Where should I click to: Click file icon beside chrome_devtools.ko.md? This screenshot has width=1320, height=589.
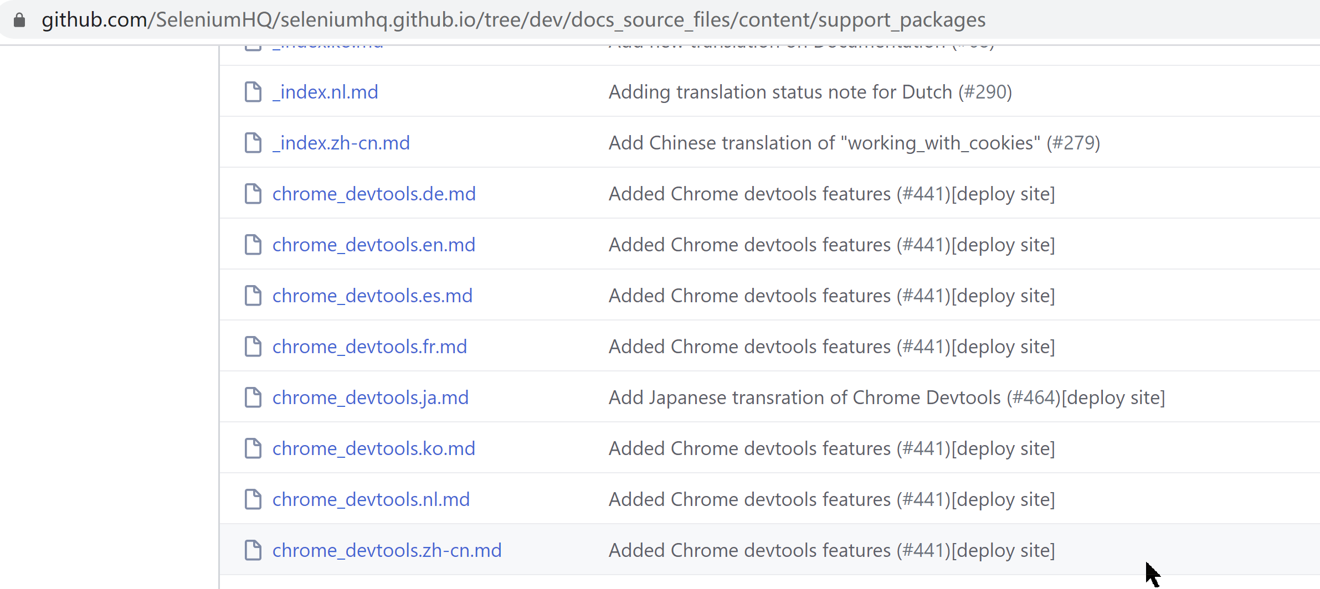tap(253, 448)
